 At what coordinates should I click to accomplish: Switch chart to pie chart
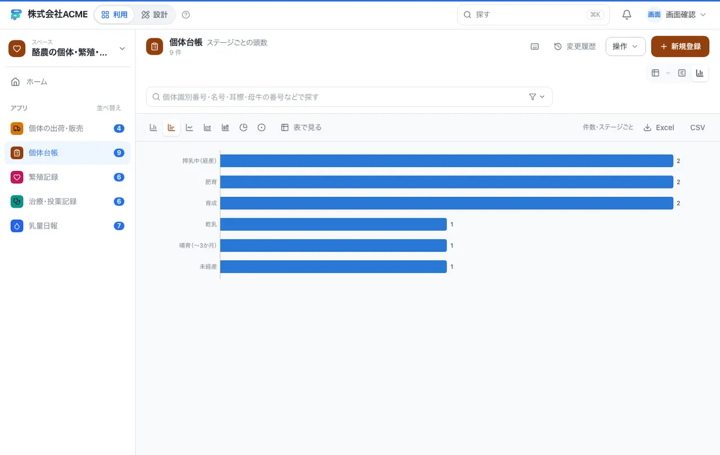244,128
